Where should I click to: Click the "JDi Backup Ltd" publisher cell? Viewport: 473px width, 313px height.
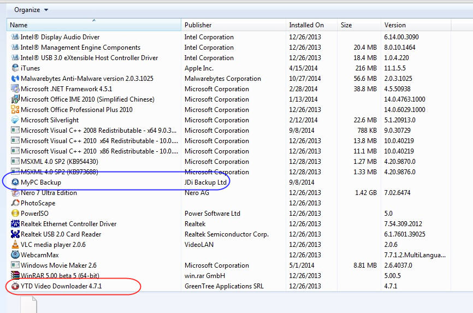pos(205,182)
